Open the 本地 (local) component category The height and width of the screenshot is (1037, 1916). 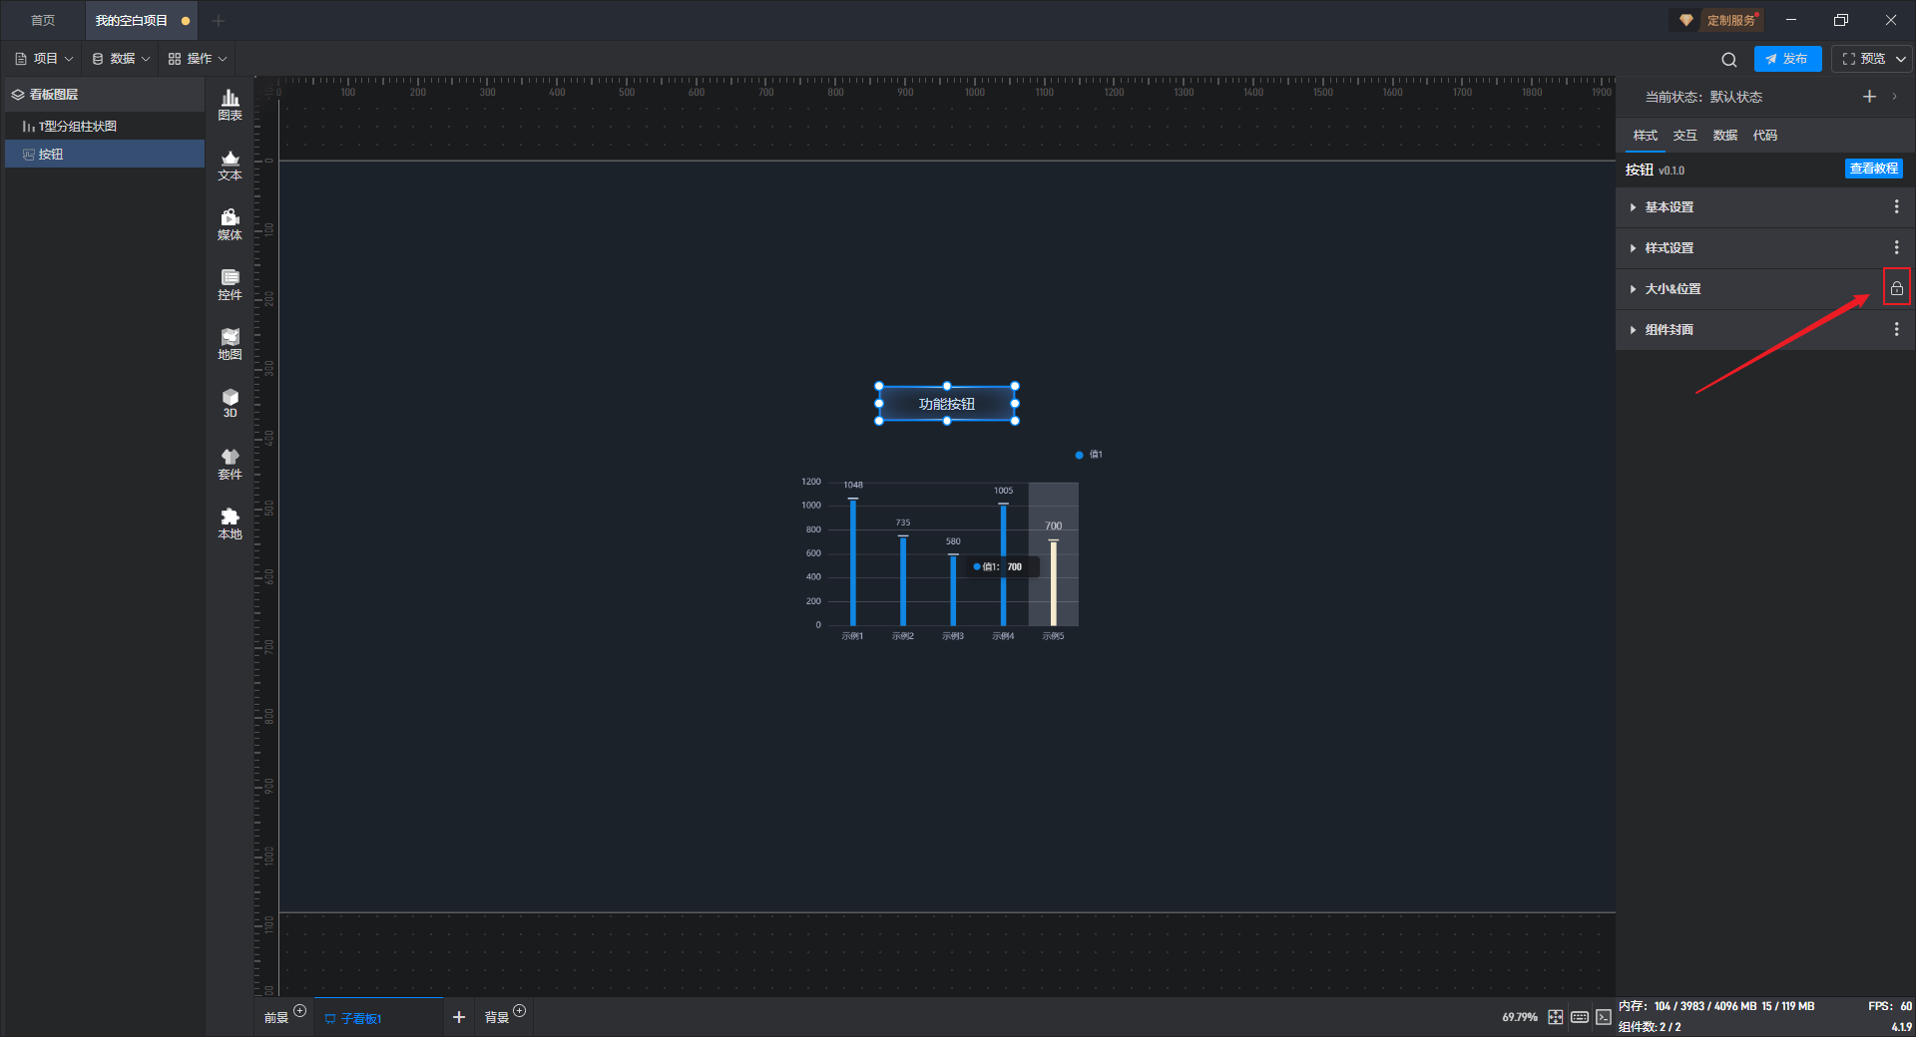point(230,523)
